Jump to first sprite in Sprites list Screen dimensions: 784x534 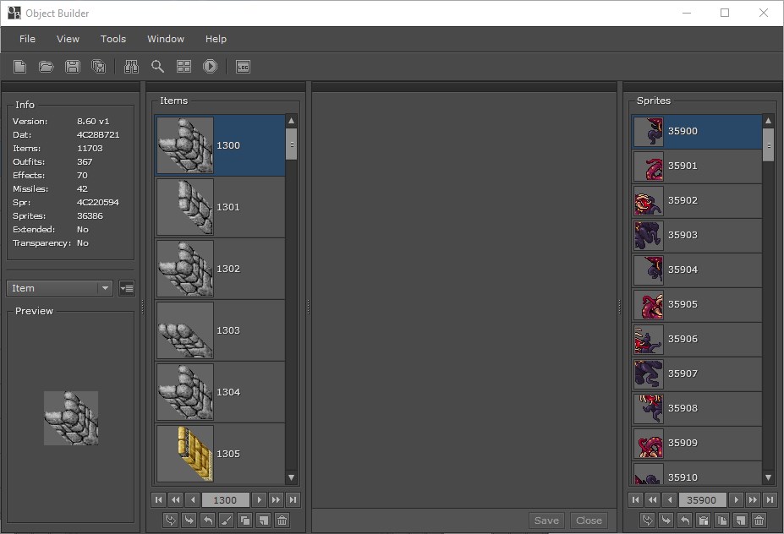pos(635,500)
